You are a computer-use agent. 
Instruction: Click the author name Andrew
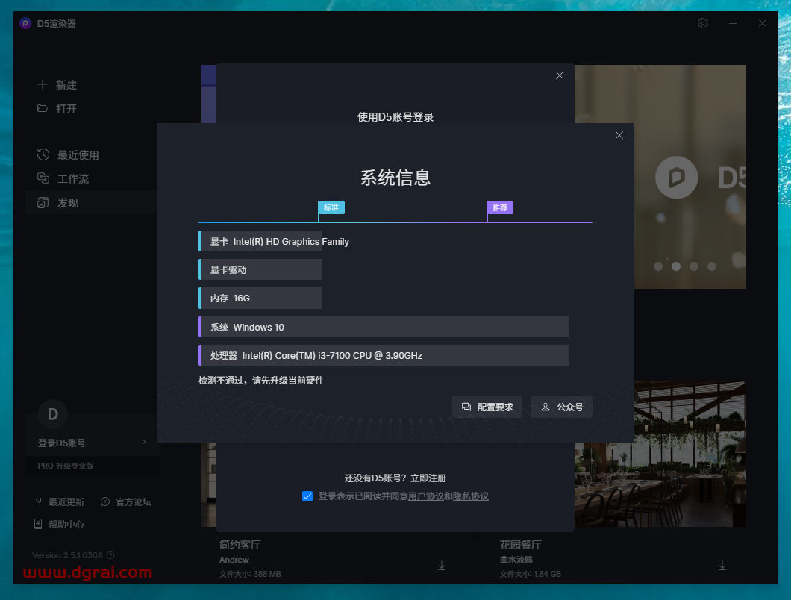(x=234, y=560)
